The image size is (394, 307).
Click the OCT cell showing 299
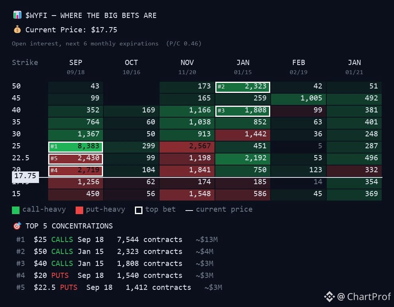coord(131,146)
